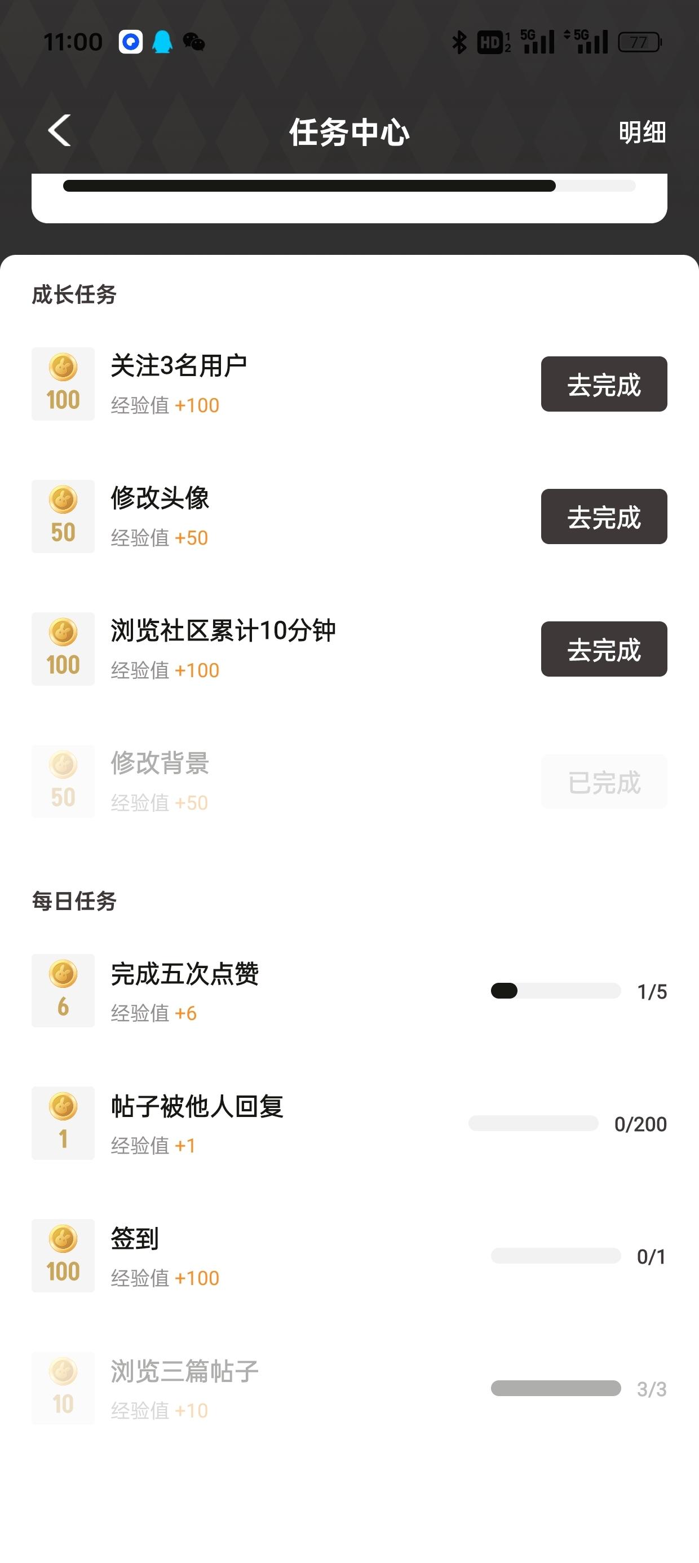This screenshot has width=699, height=1563.
Task: Tap the disabled 已完成 button
Action: pyautogui.click(x=604, y=782)
